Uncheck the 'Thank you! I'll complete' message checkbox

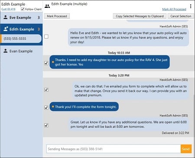(46, 108)
